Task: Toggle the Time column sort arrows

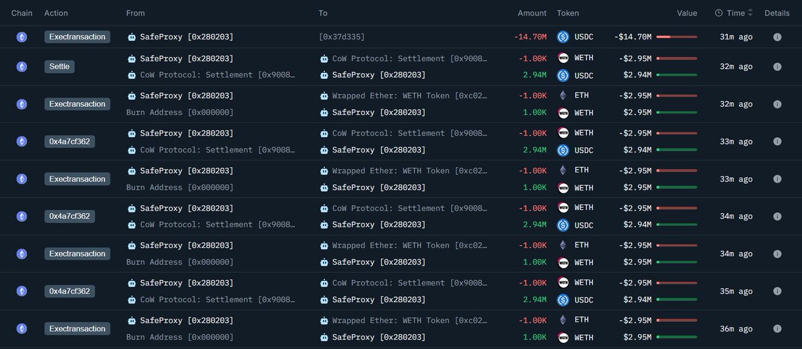Action: (750, 13)
